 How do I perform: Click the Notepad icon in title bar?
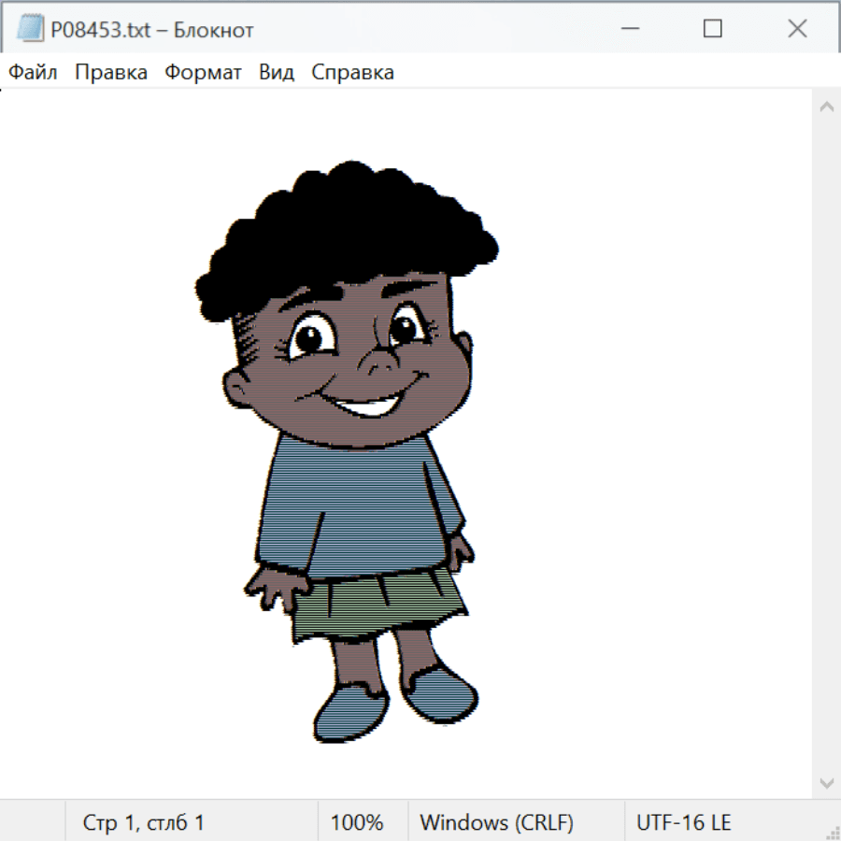tap(31, 30)
